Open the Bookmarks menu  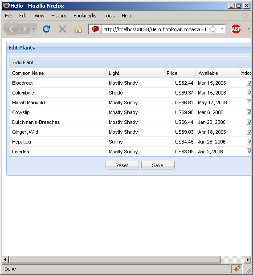pyautogui.click(x=85, y=16)
